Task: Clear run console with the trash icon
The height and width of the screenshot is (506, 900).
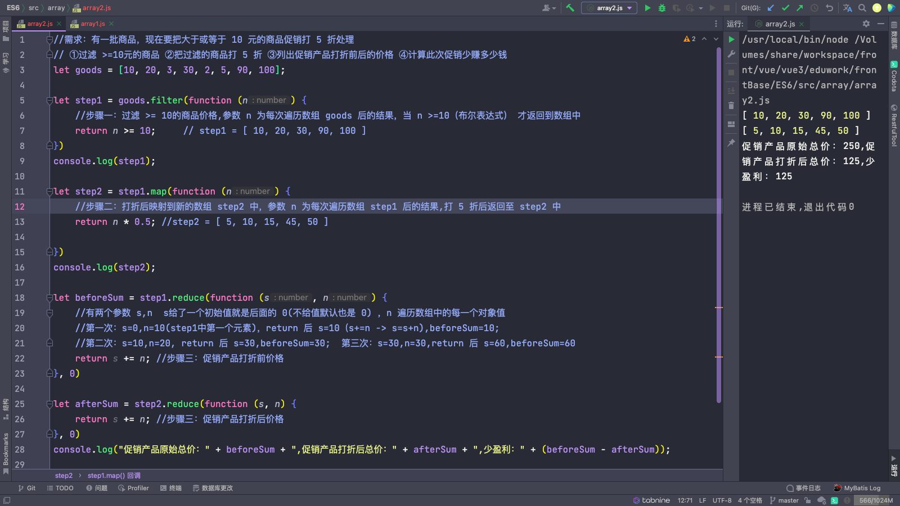Action: click(x=731, y=106)
